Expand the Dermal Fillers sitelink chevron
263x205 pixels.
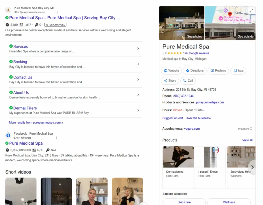coord(138,110)
